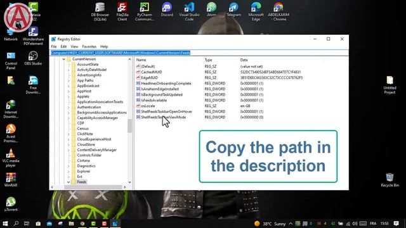Open the Favorites menu
The height and width of the screenshot is (228, 406).
(x=89, y=46)
